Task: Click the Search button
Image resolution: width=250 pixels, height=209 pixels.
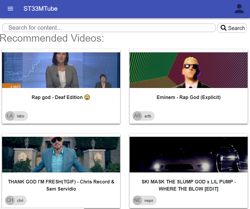Action: [x=232, y=28]
